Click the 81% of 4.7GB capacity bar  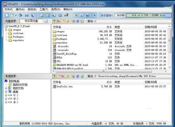[149, 15]
